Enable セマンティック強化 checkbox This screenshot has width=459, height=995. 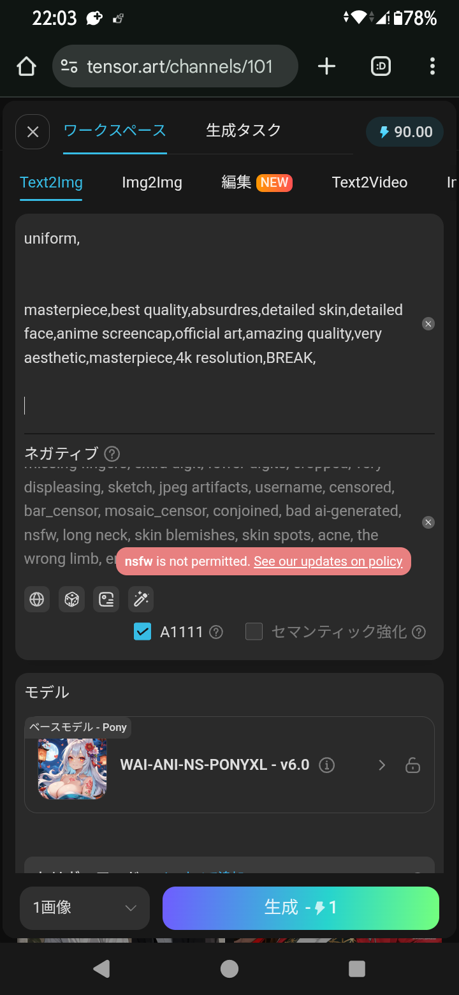point(254,631)
